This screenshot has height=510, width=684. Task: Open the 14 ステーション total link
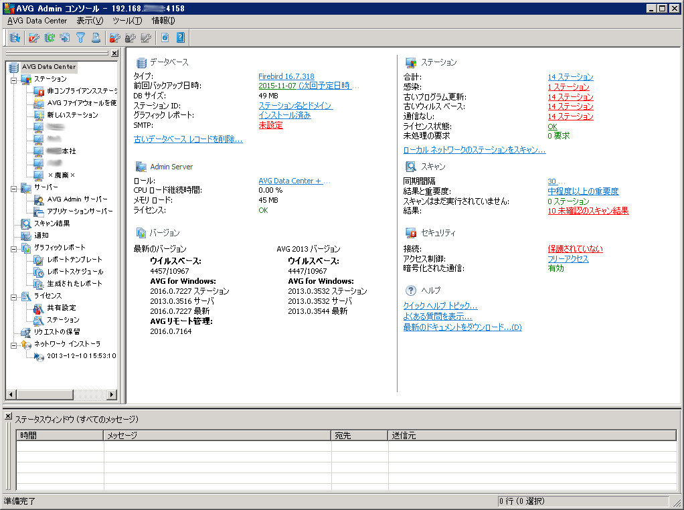point(571,77)
